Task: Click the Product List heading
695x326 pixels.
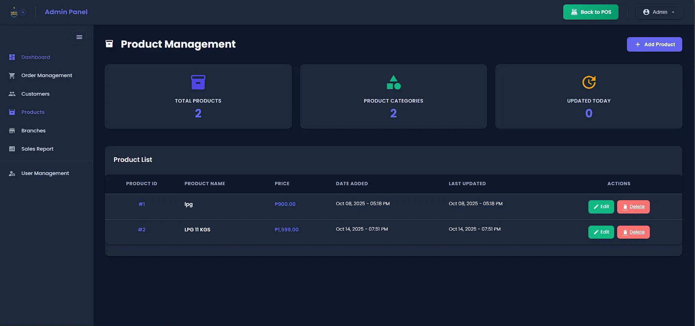Action: click(x=133, y=160)
